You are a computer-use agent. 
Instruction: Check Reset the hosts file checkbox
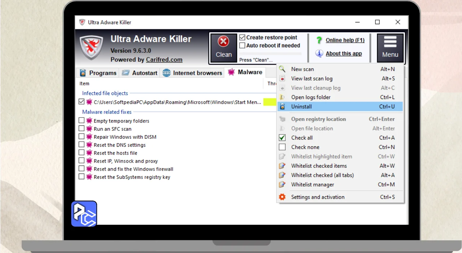coord(82,153)
